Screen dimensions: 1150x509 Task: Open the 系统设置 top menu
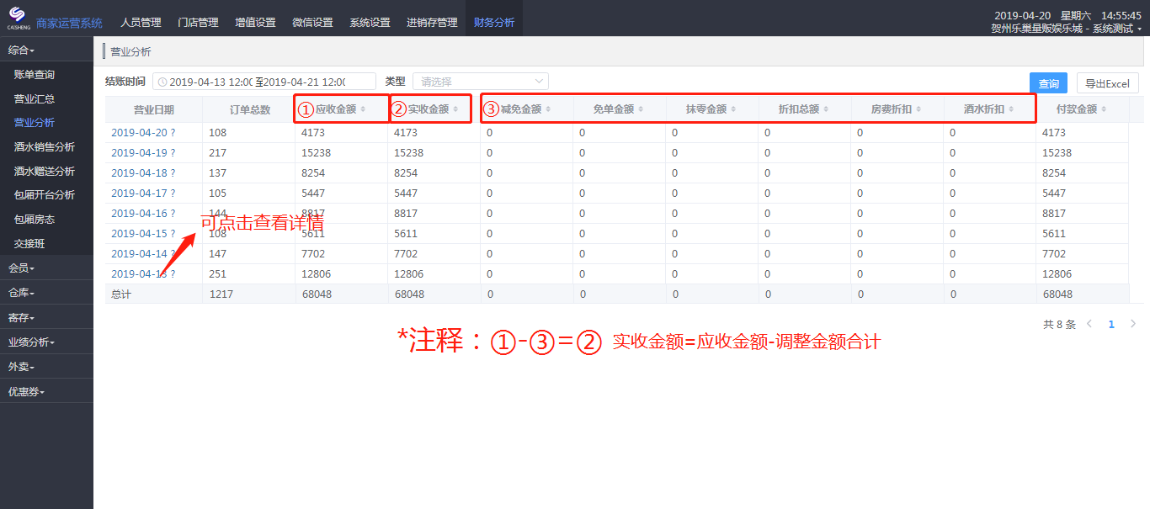coord(370,23)
